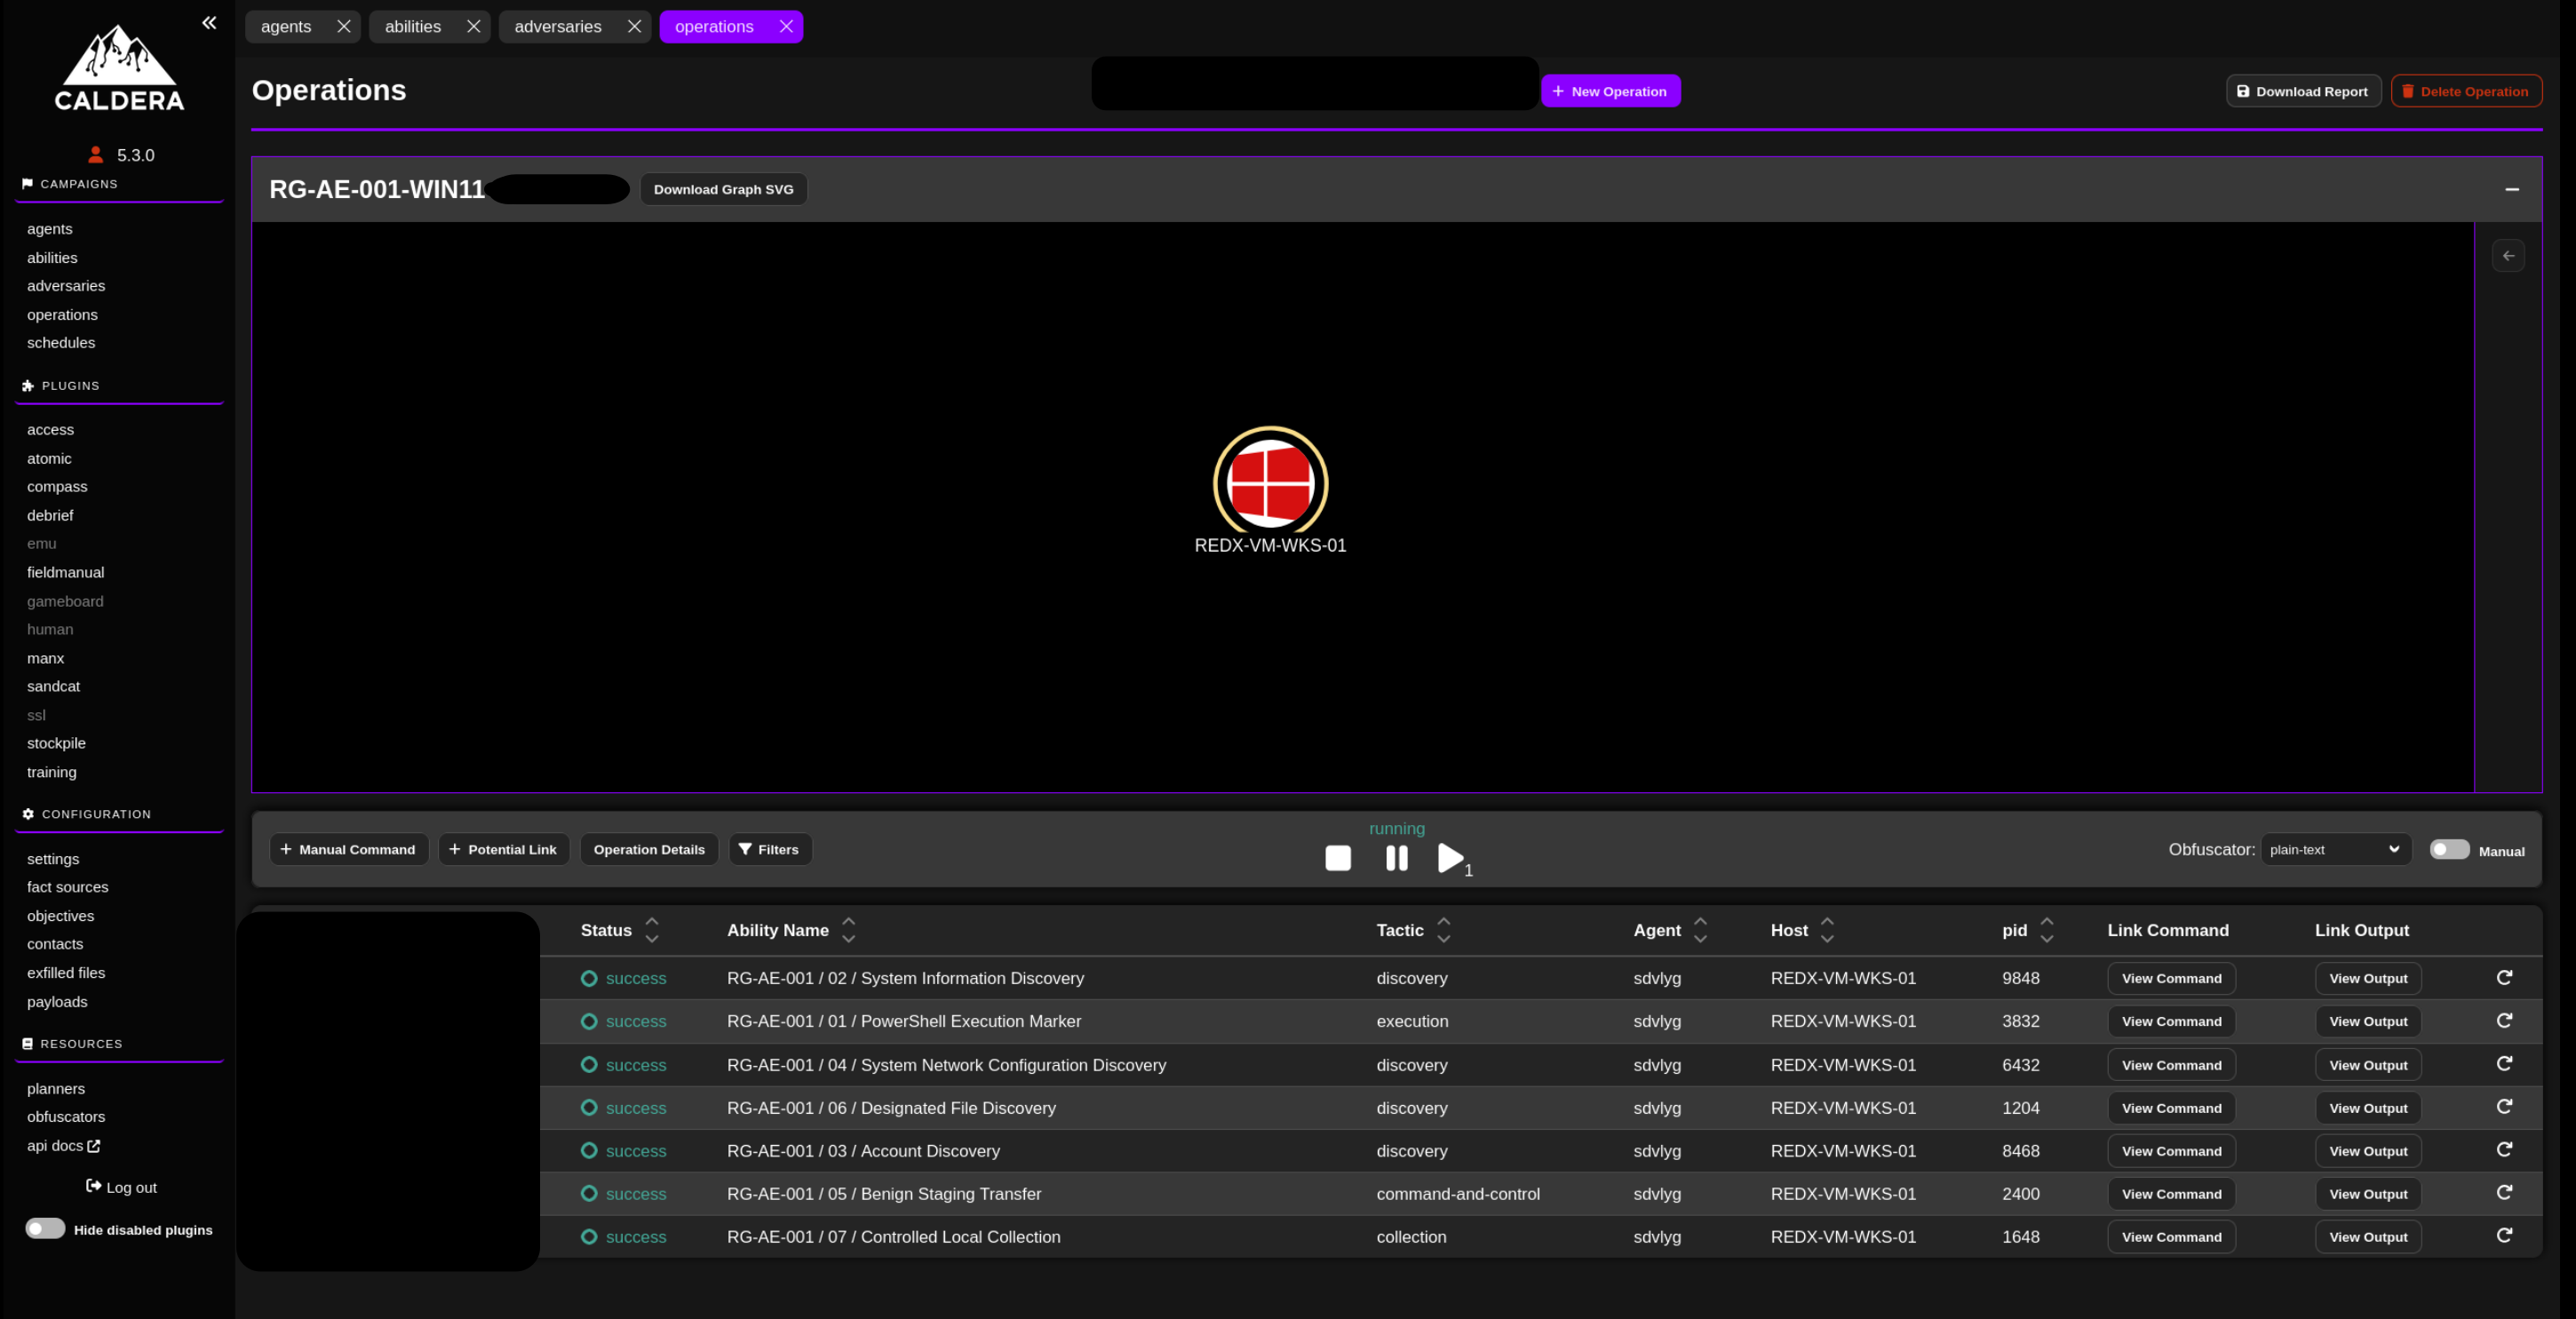Switch to the agents tab

[x=286, y=27]
